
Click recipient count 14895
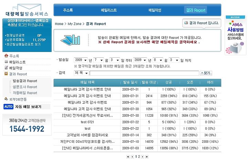click(x=149, y=148)
